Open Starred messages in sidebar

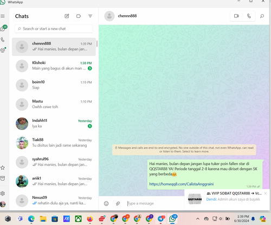(3, 168)
